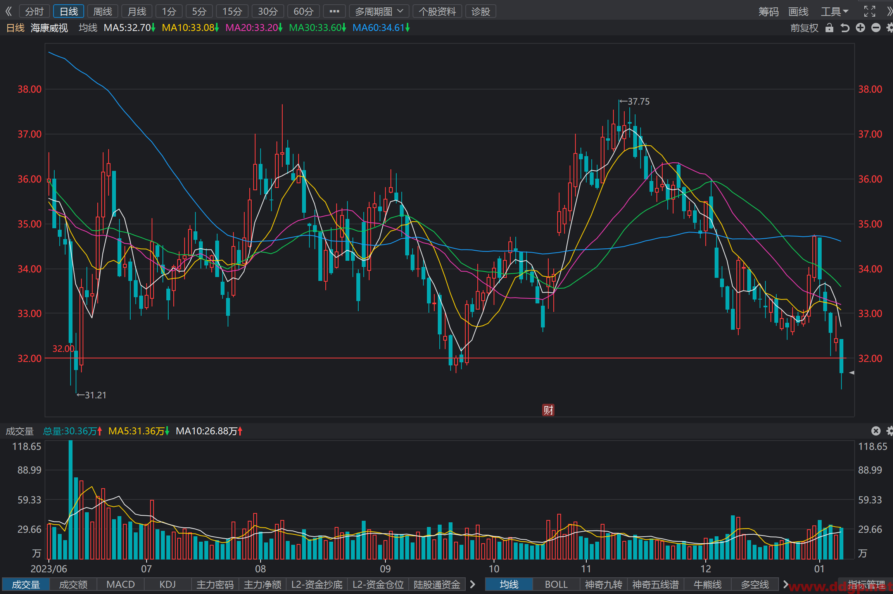Select 成交额 indicator tab

click(73, 584)
